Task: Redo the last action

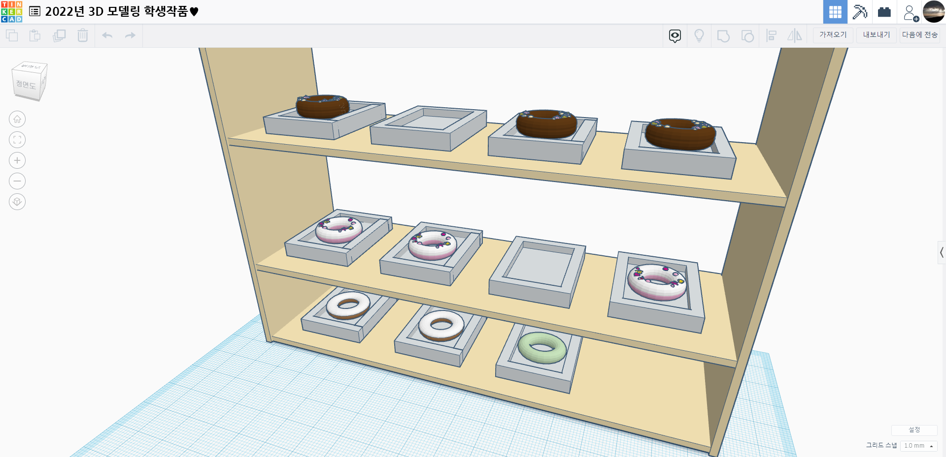Action: click(x=130, y=35)
